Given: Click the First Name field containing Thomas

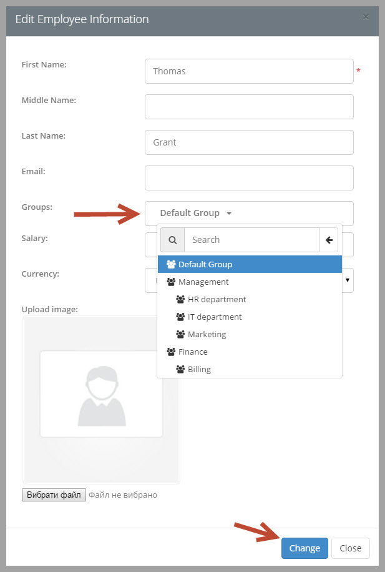Looking at the screenshot, I should pos(249,71).
